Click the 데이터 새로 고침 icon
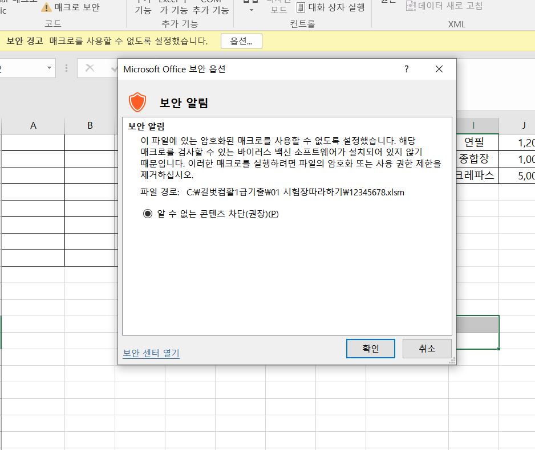The height and width of the screenshot is (450, 535). tap(411, 6)
